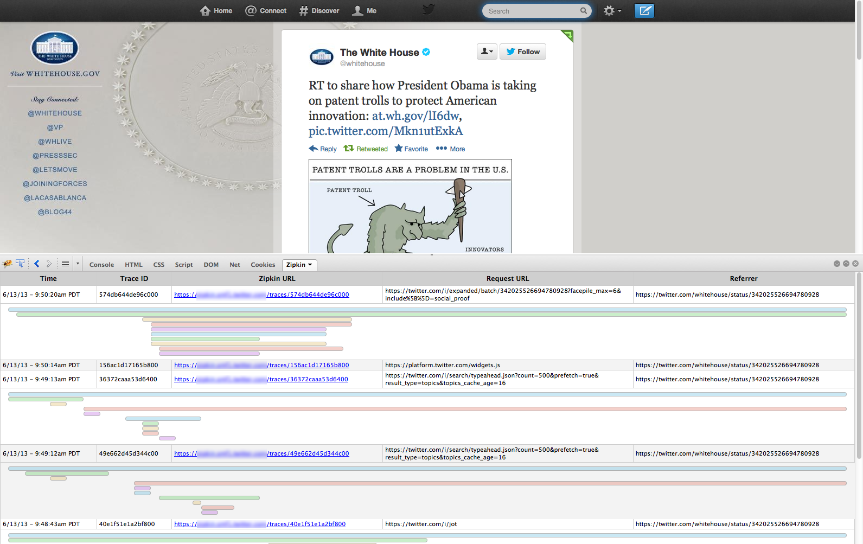Screen dimensions: 863x544
Task: Open the user actions dropdown beside Follow
Action: click(x=487, y=52)
